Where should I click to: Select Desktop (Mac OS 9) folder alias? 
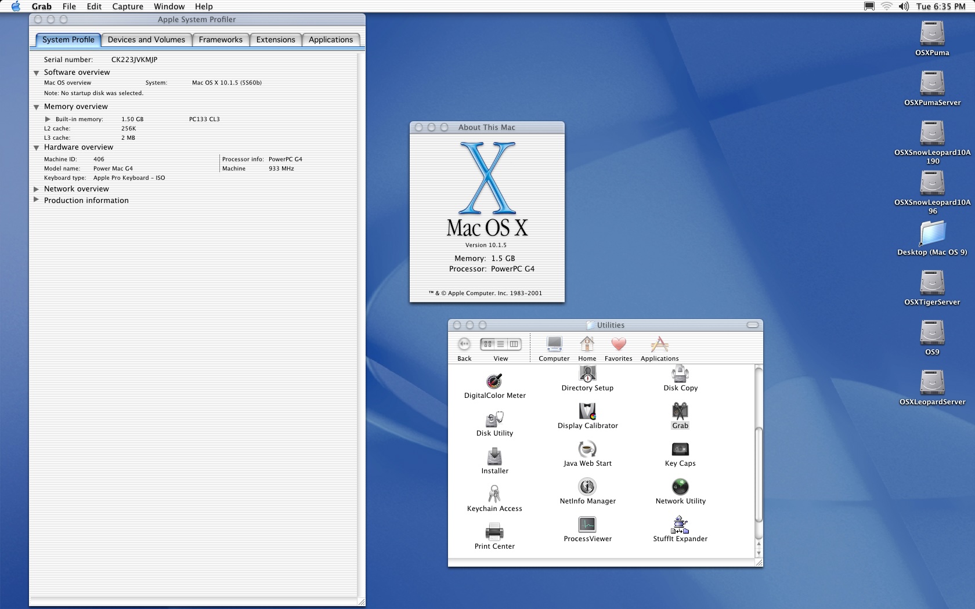coord(932,233)
